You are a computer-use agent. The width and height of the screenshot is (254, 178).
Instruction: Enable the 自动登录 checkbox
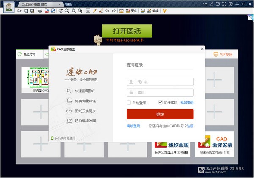pyautogui.click(x=129, y=102)
